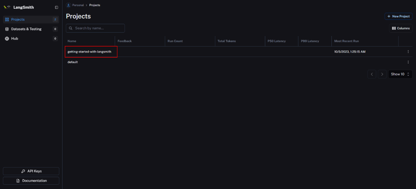This screenshot has width=416, height=189.
Task: Click the search magnifier icon
Action: [71, 28]
